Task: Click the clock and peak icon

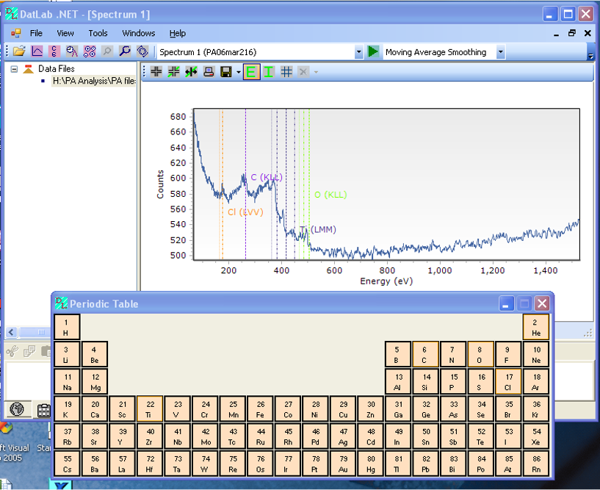Action: pyautogui.click(x=71, y=51)
